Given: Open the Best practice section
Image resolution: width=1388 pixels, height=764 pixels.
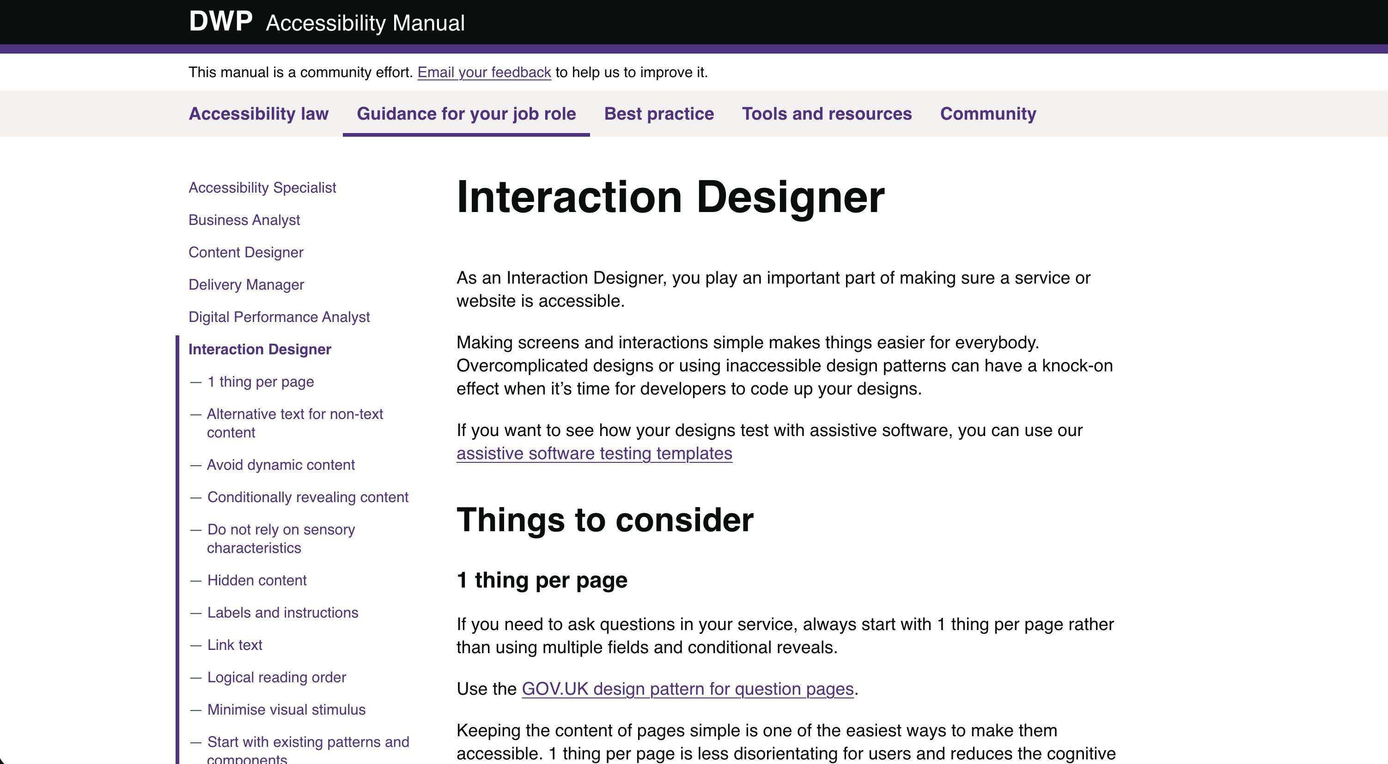Looking at the screenshot, I should pyautogui.click(x=658, y=114).
